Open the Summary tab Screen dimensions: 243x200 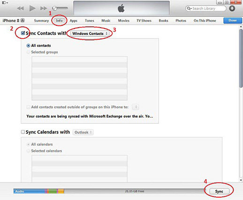click(x=41, y=21)
